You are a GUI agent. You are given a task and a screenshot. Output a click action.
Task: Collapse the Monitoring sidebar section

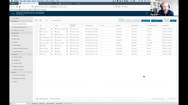[30, 55]
